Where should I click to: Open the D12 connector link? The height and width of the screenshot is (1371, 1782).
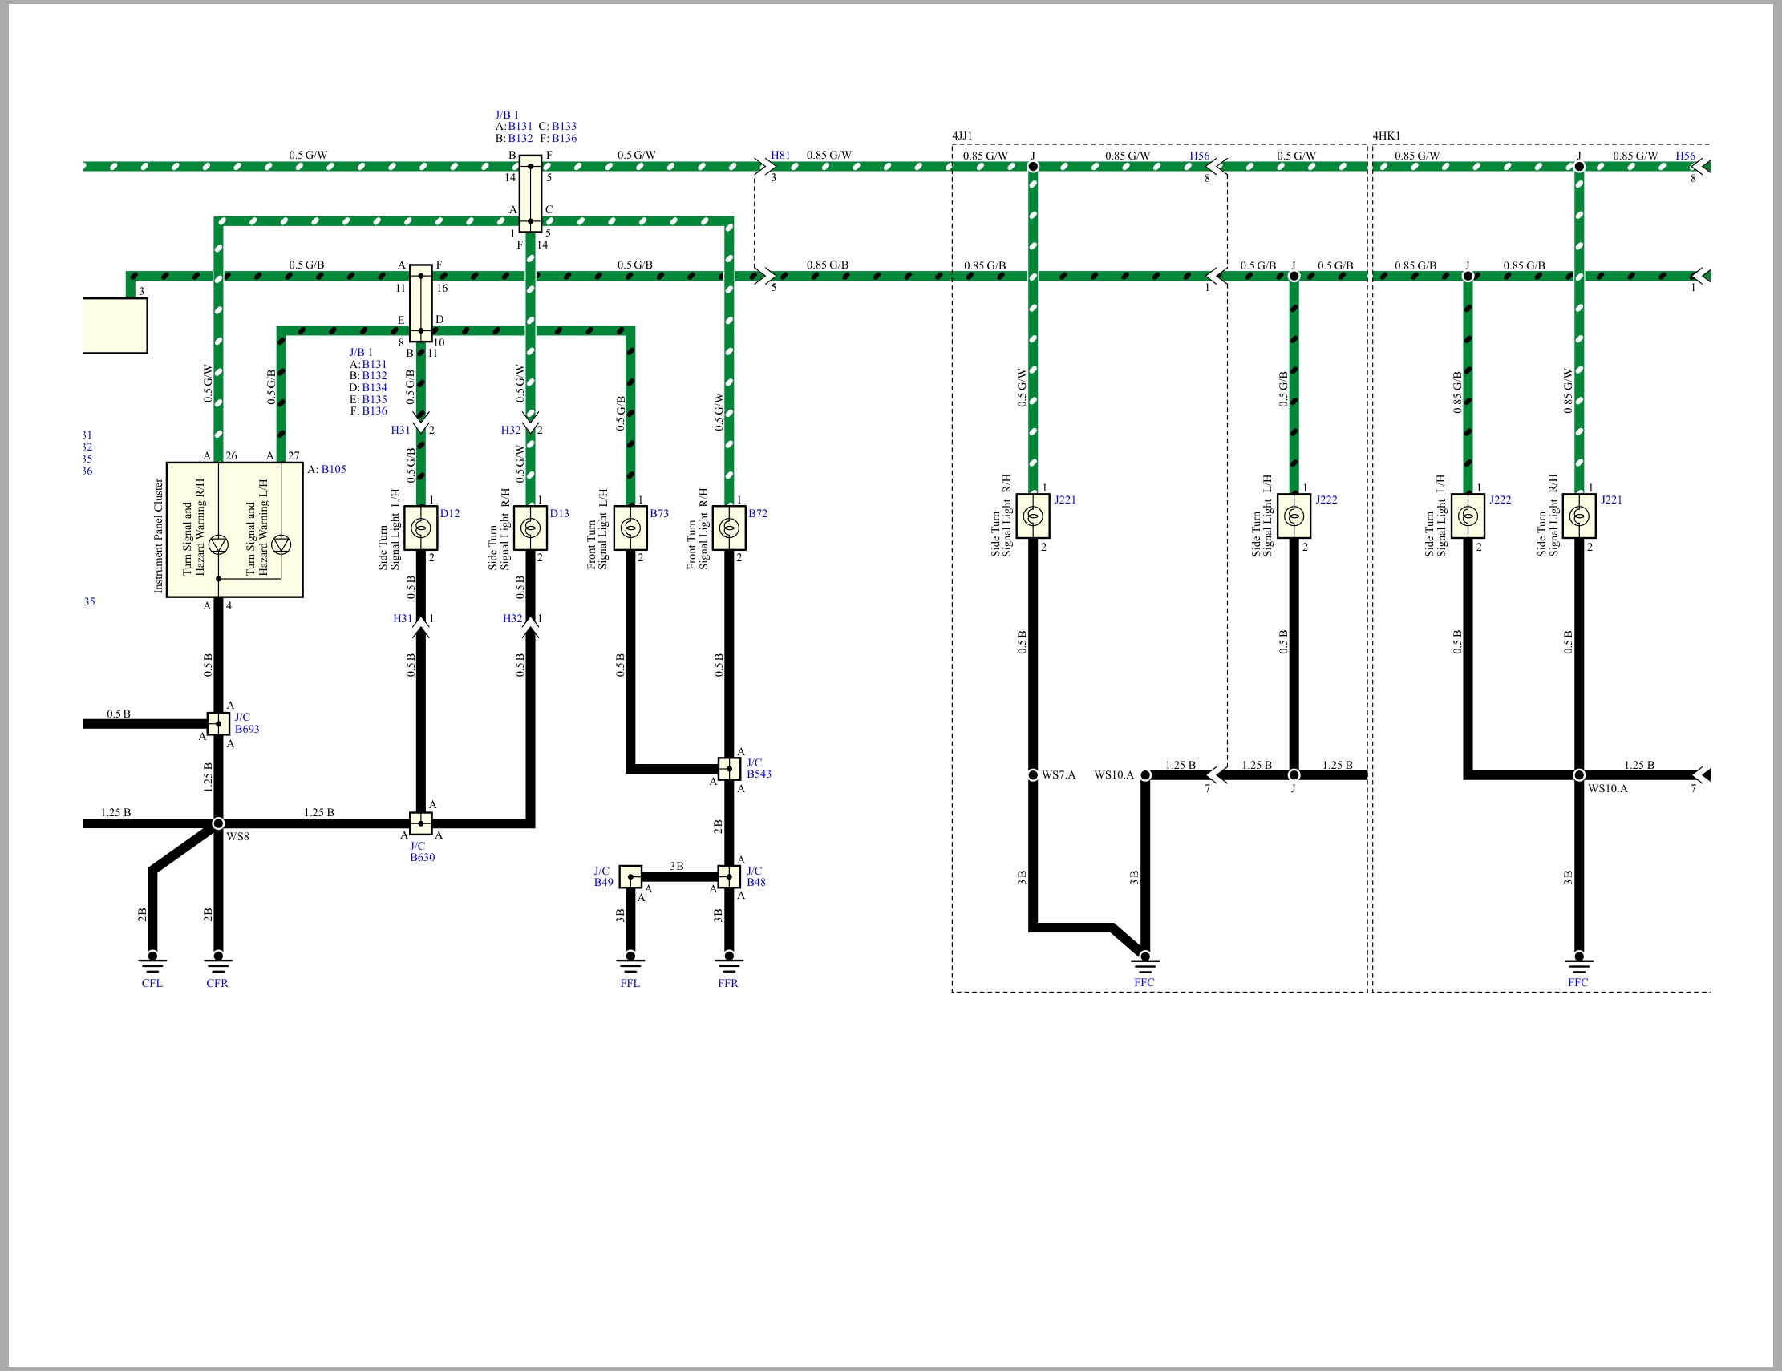point(450,513)
